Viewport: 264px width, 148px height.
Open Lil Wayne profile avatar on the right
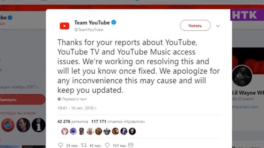click(x=242, y=76)
